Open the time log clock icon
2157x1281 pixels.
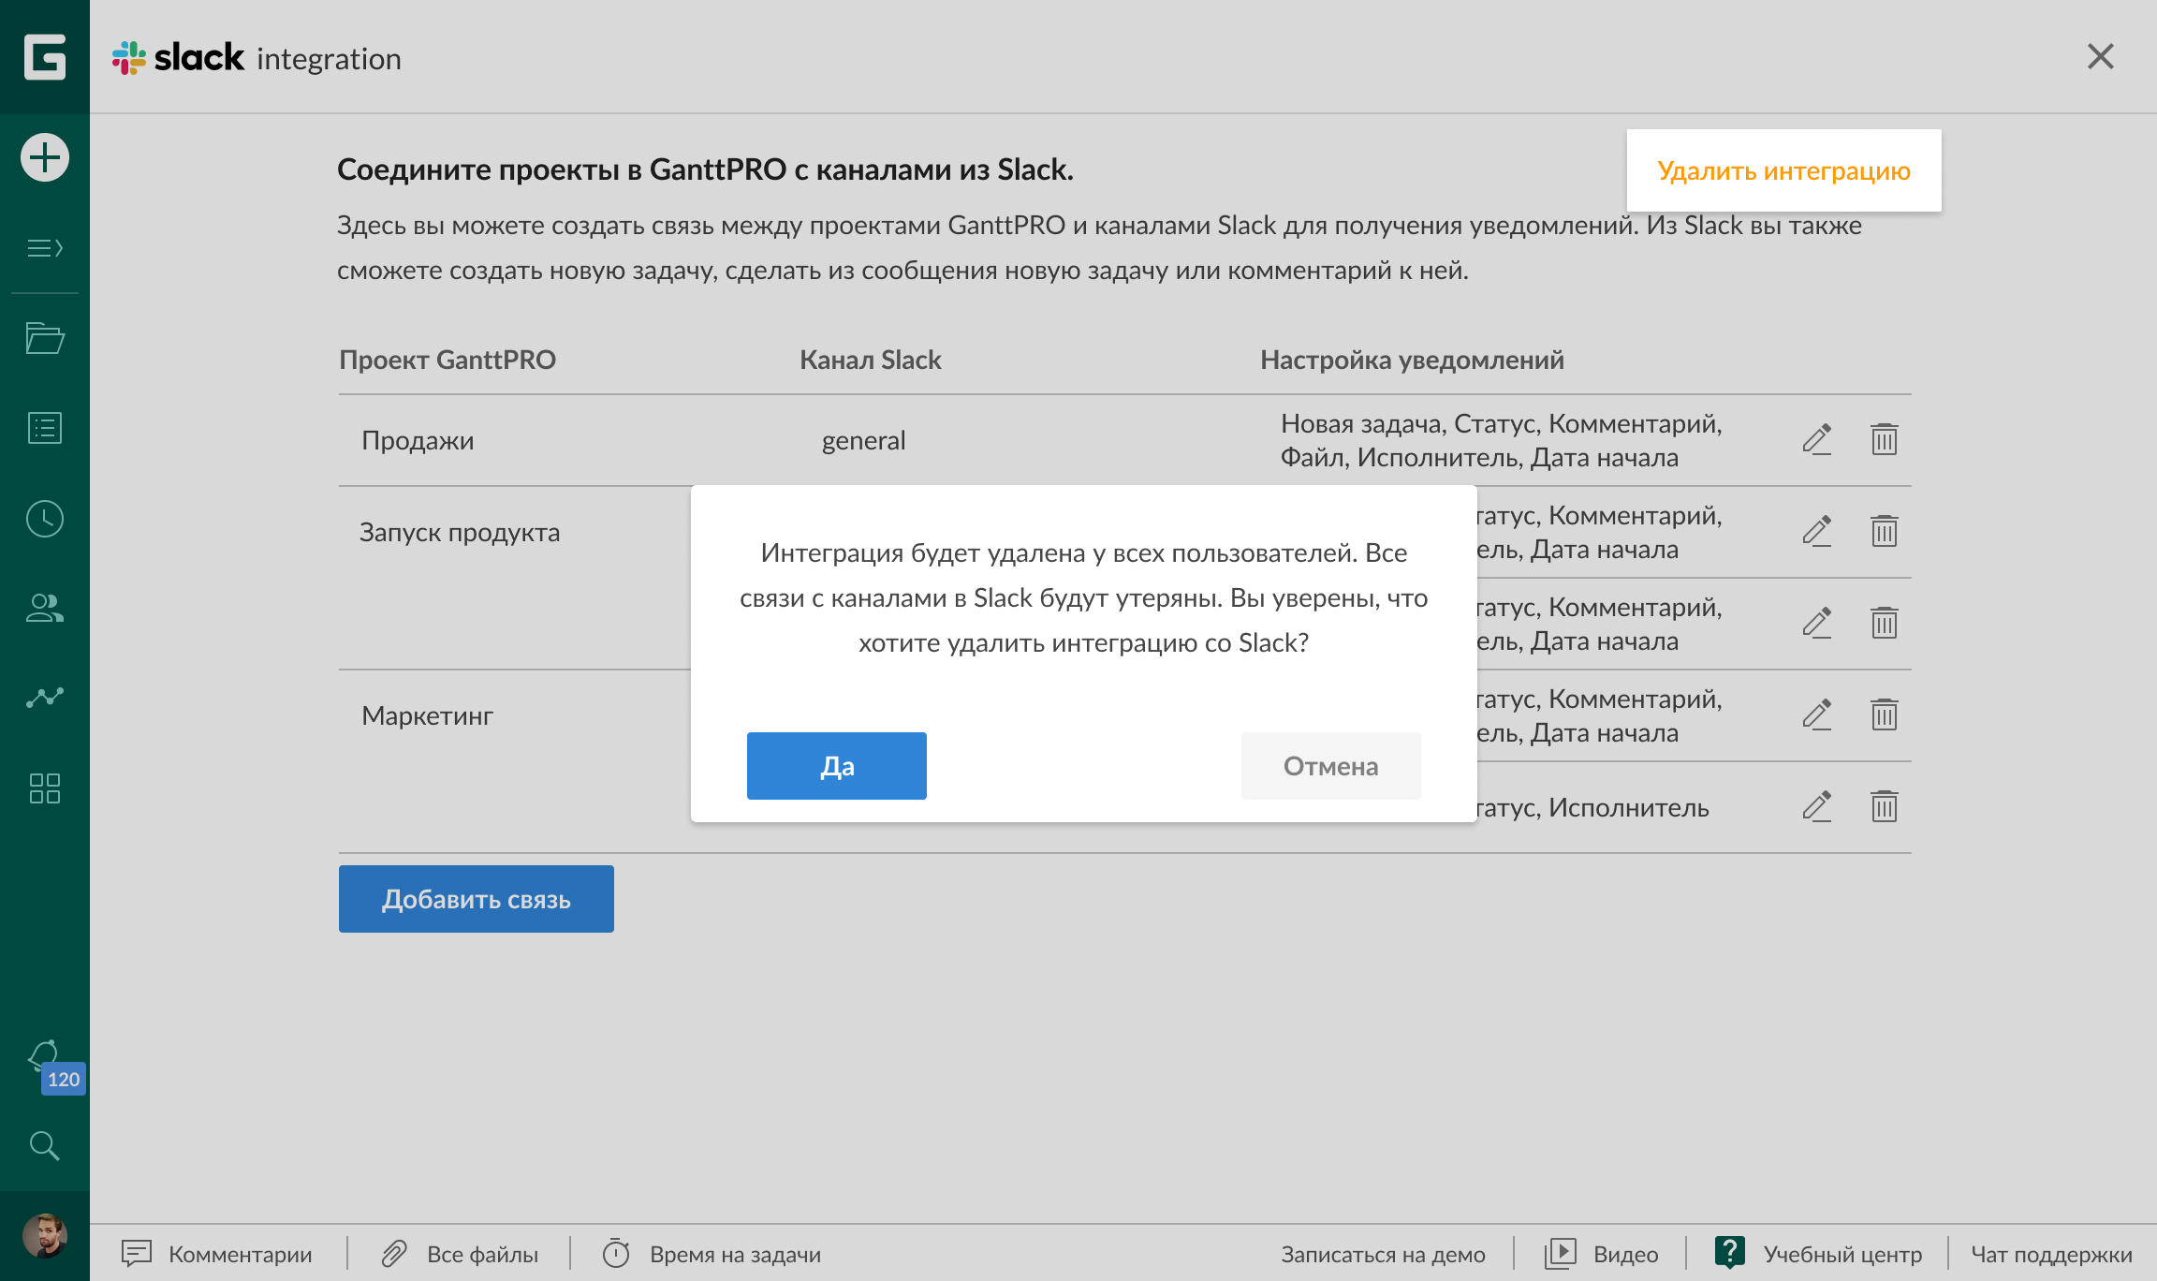[43, 518]
